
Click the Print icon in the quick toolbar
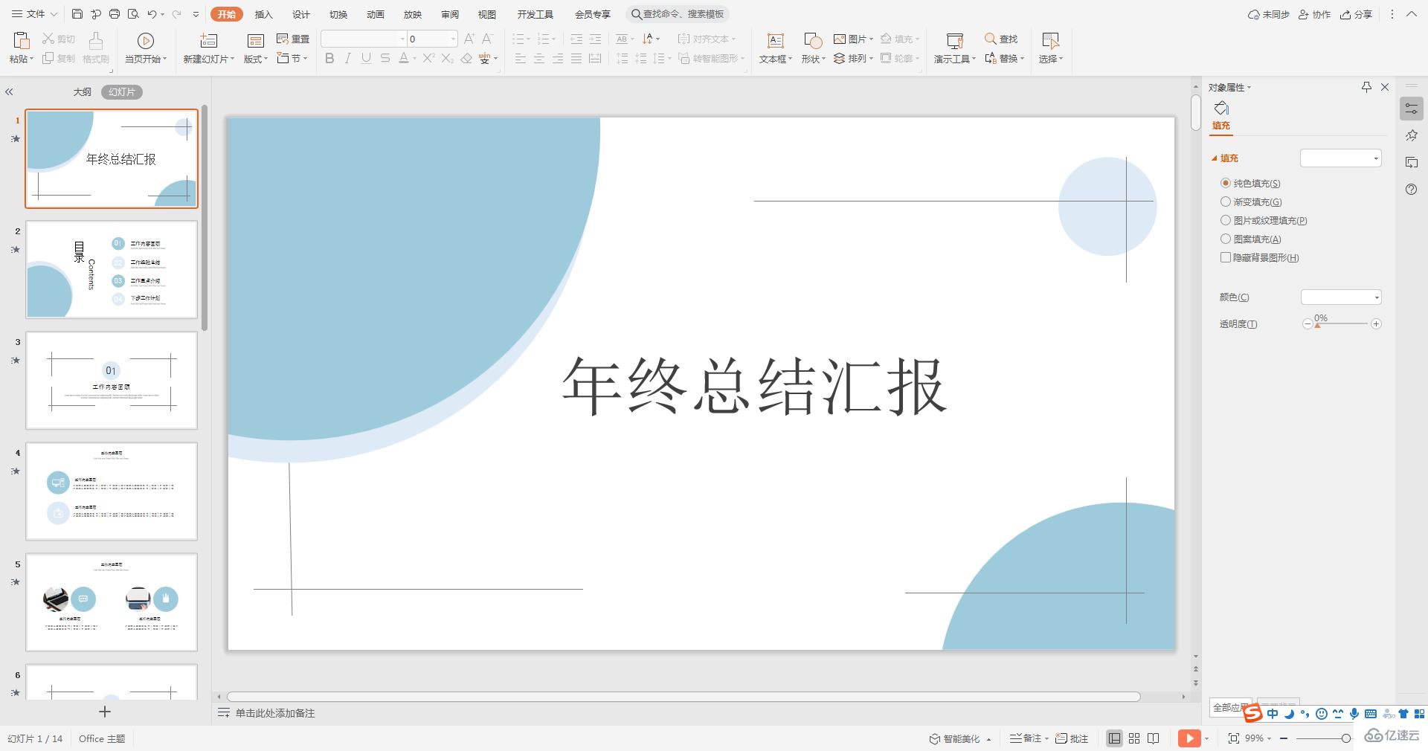point(115,14)
